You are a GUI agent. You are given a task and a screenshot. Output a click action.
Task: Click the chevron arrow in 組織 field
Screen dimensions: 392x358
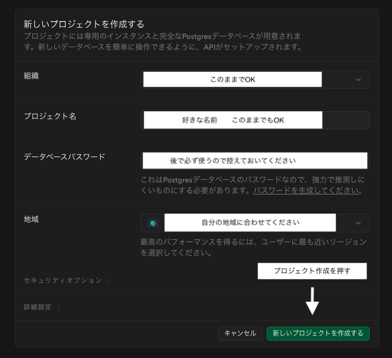point(358,80)
